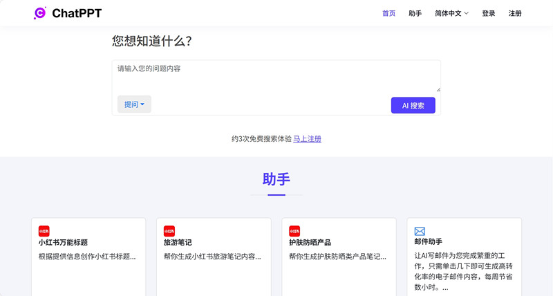Click the 助手 section heading
Image resolution: width=553 pixels, height=296 pixels.
(x=276, y=179)
